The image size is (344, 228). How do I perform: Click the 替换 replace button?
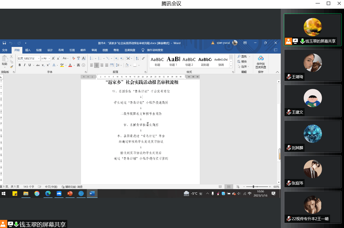click(242, 61)
